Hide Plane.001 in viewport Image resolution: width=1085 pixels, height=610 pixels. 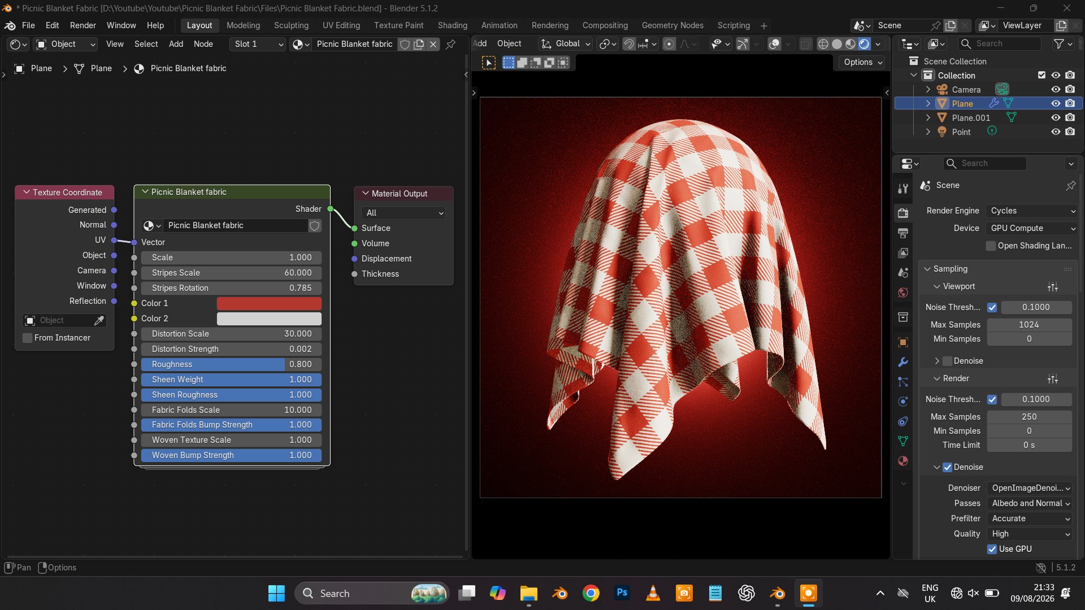1055,117
